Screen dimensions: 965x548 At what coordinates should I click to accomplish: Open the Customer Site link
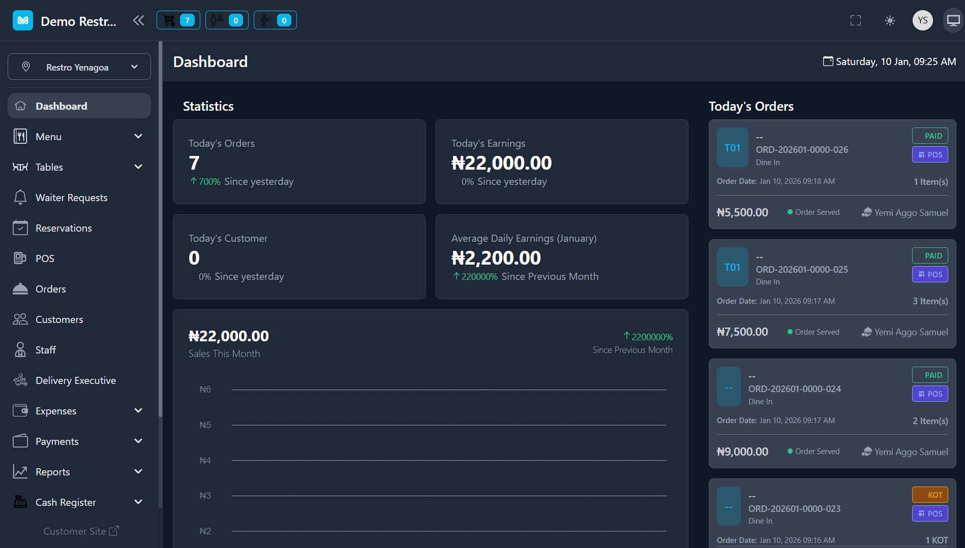pyautogui.click(x=81, y=531)
